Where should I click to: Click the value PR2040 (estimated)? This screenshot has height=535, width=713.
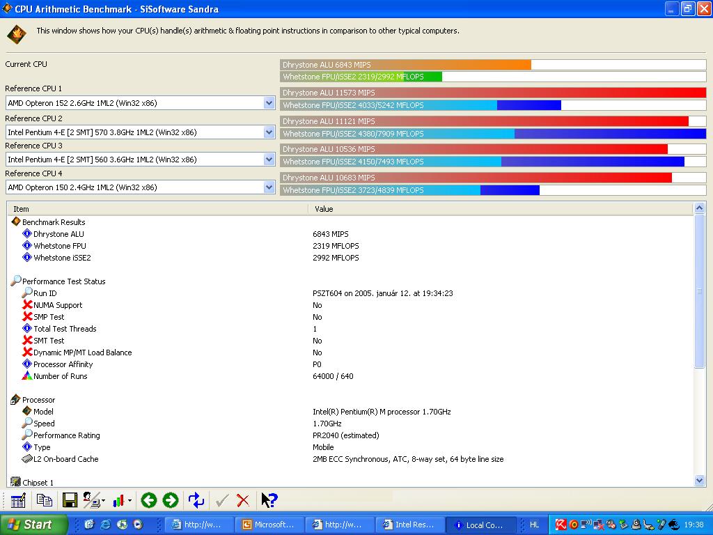346,435
